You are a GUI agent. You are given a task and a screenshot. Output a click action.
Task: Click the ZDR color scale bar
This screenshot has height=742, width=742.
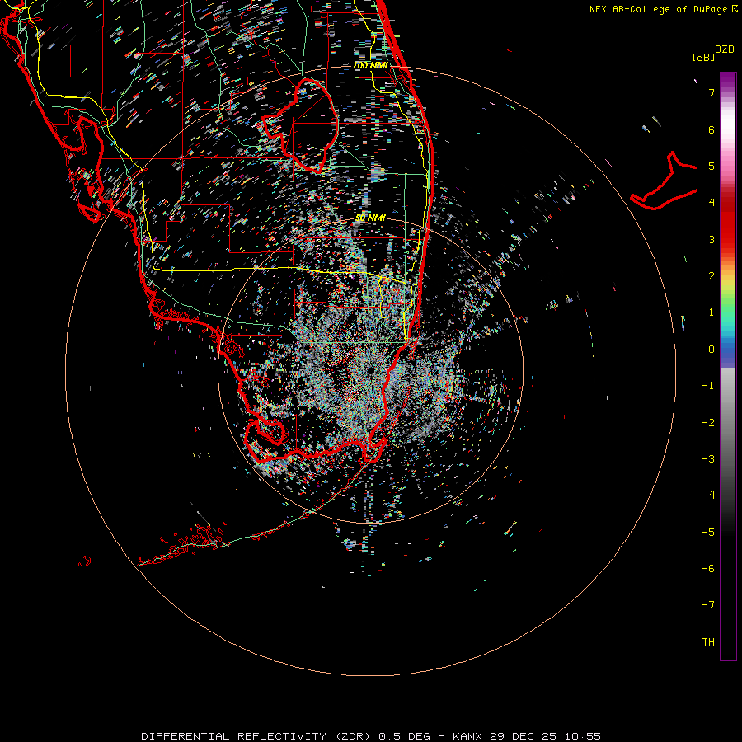[x=728, y=366]
